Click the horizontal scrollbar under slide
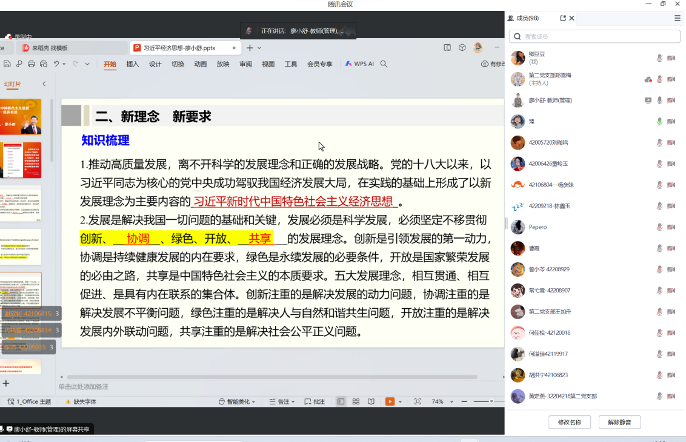 tap(271, 377)
